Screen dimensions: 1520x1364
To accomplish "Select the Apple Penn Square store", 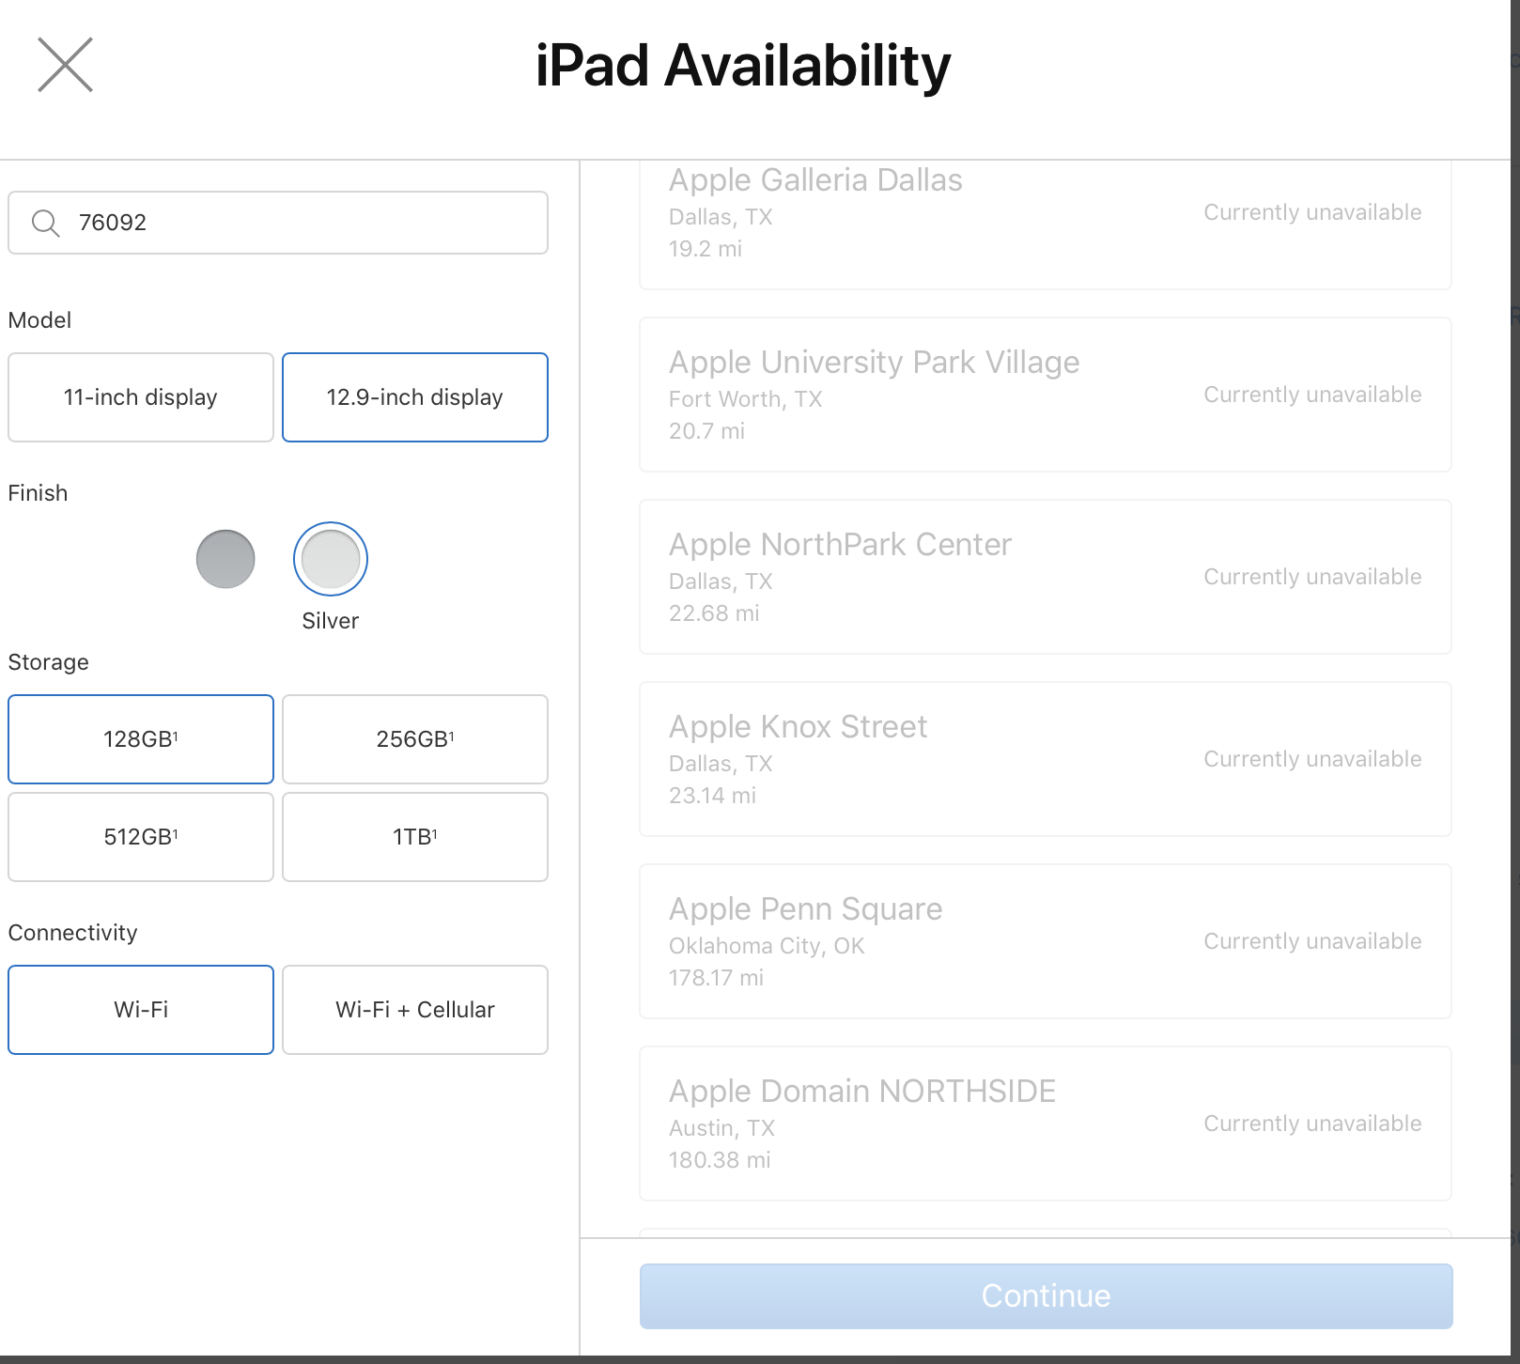I will tap(1046, 941).
